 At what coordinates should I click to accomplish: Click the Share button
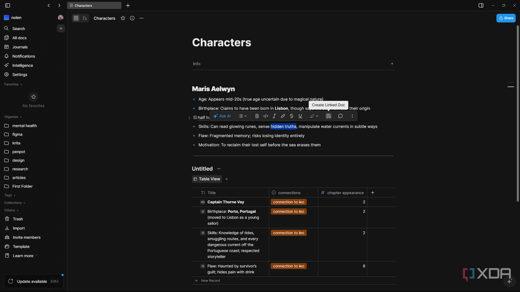[x=506, y=18]
